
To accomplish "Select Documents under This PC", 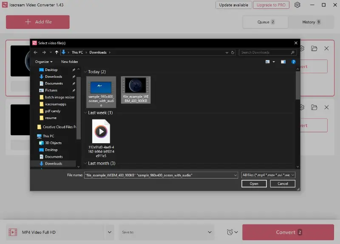I will (x=54, y=156).
